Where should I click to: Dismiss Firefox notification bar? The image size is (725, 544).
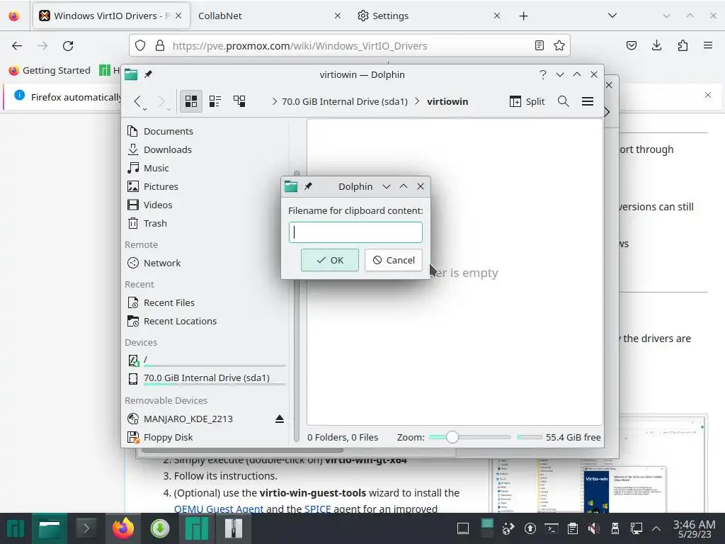pyautogui.click(x=708, y=96)
